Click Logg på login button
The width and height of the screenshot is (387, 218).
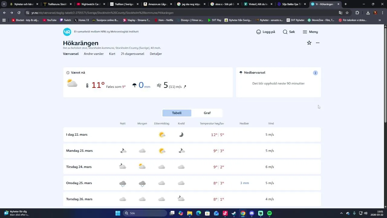pyautogui.click(x=266, y=32)
